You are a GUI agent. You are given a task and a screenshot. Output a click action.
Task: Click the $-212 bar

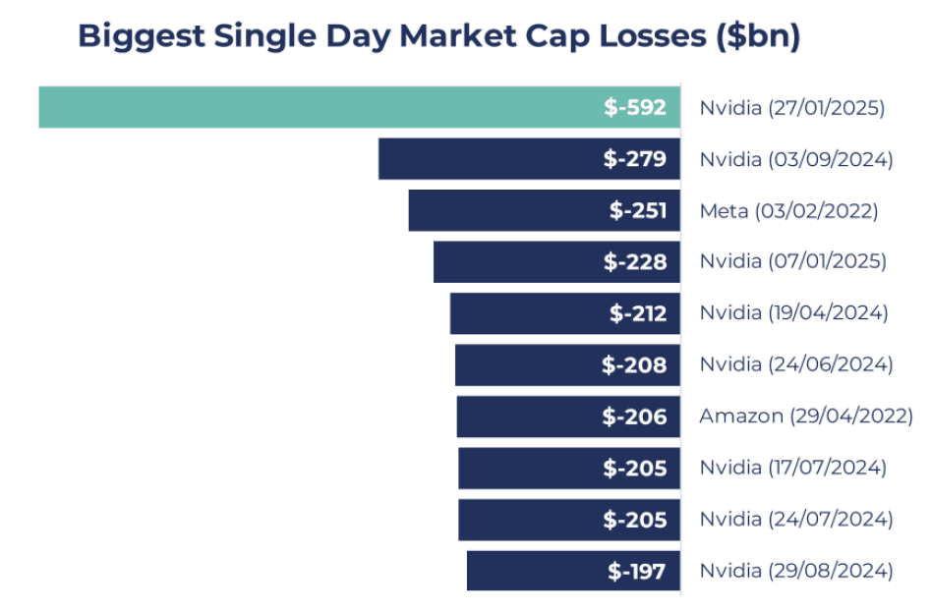[564, 313]
